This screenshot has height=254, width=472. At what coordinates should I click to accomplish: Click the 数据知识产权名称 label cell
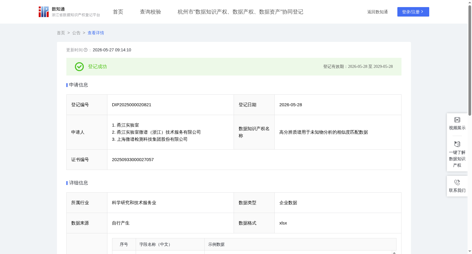(254, 132)
